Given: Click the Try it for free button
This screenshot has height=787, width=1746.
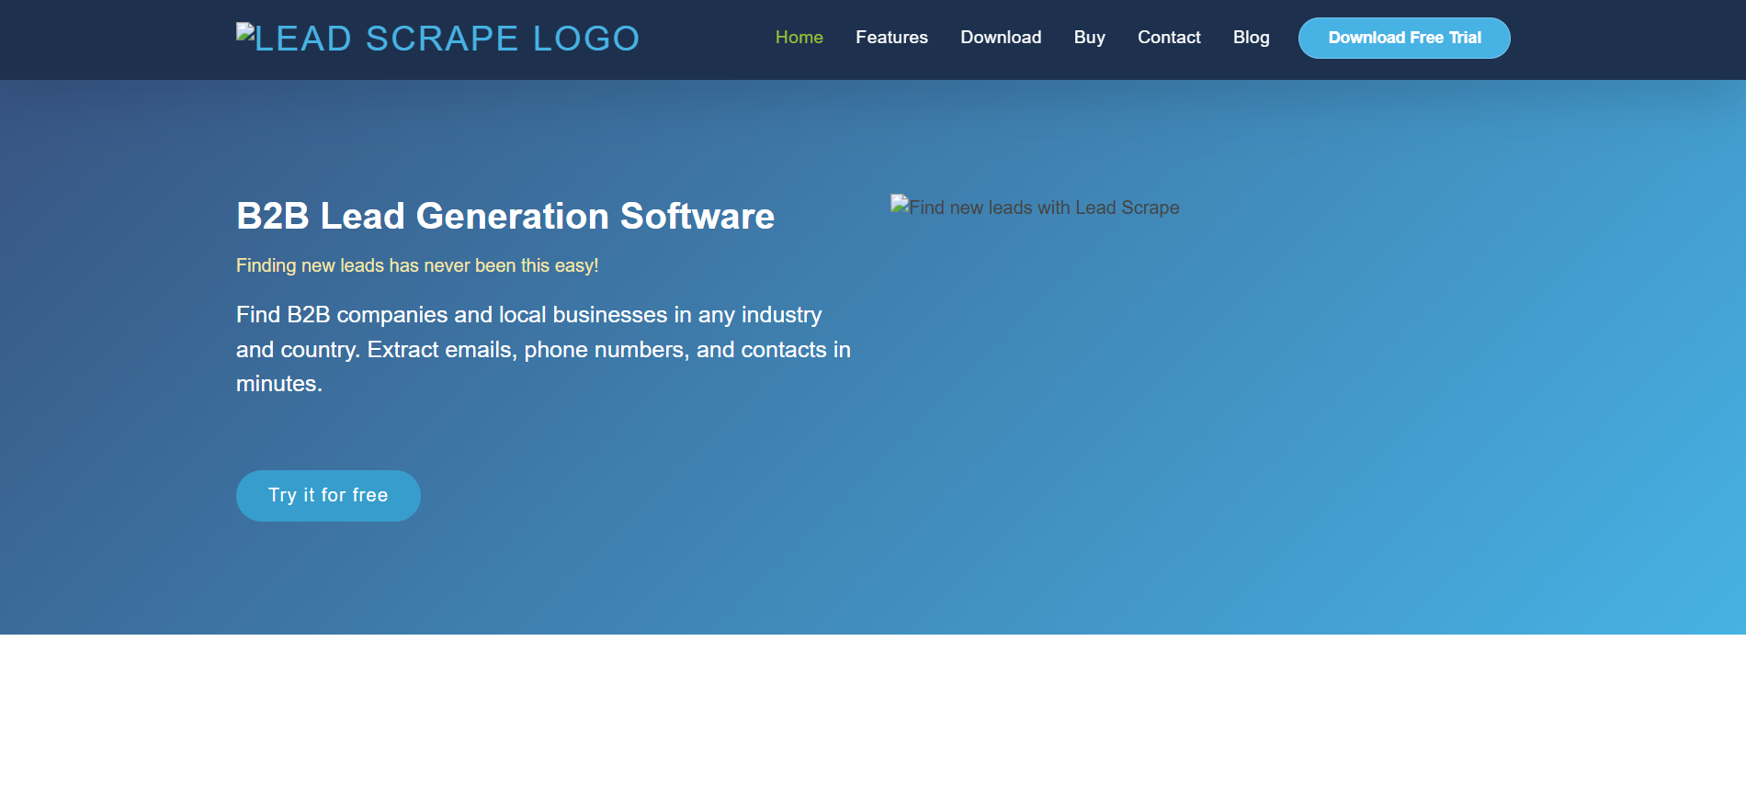Looking at the screenshot, I should click(328, 496).
